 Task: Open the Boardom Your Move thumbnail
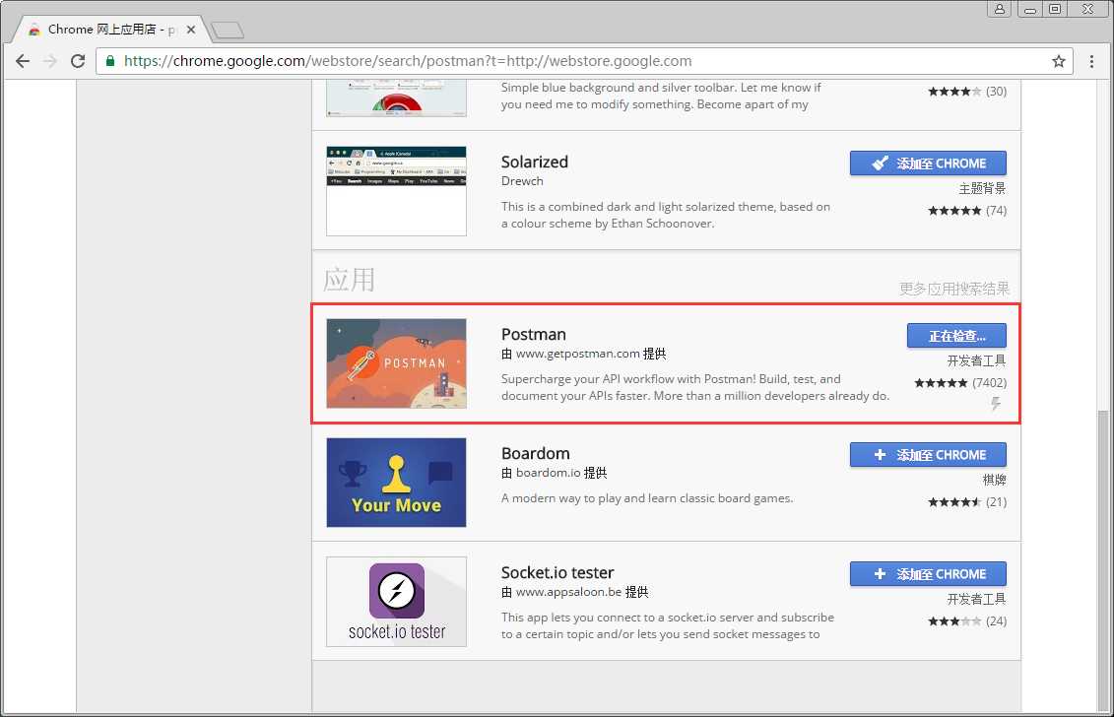coord(396,483)
